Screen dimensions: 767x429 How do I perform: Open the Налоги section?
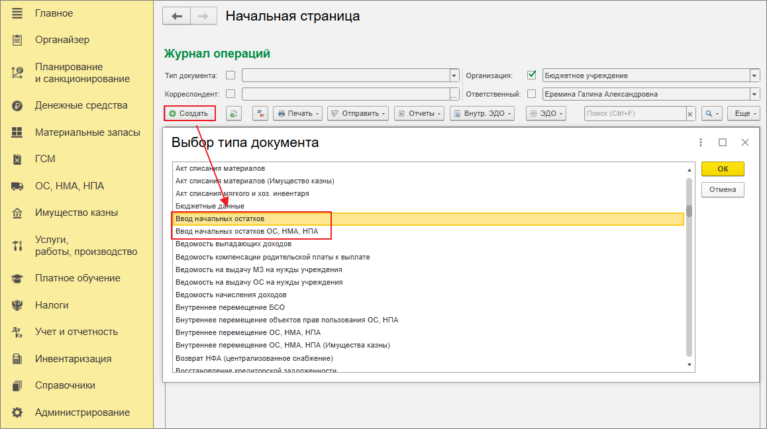[52, 305]
